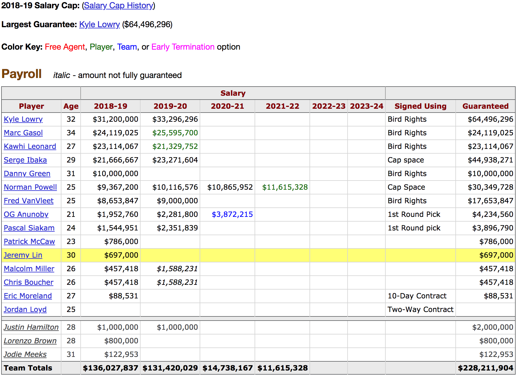Open Kyle Lowry link beside Largest Guarantee
The width and height of the screenshot is (518, 377).
coord(100,25)
